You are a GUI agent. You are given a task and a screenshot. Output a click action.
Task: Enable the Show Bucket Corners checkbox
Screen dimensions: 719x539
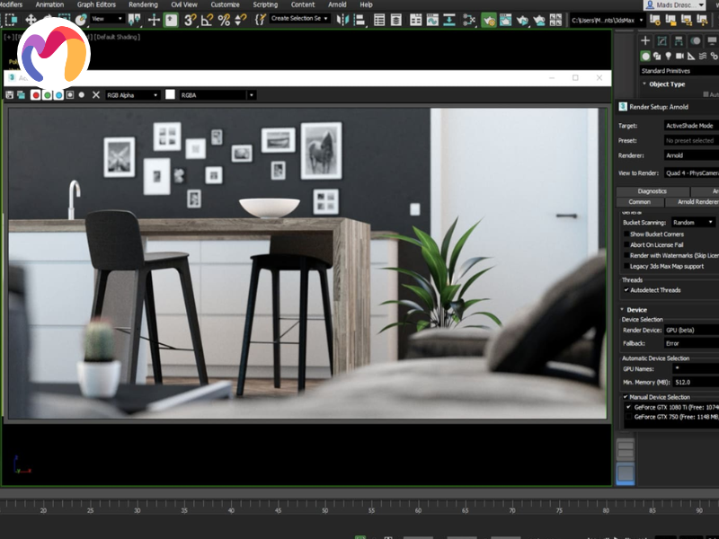tap(626, 234)
